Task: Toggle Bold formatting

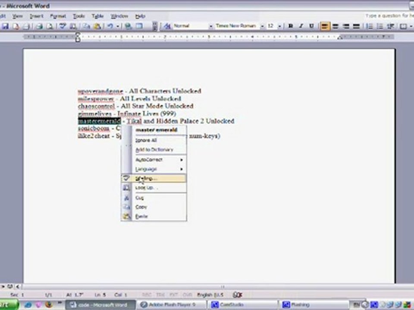Action: 290,26
